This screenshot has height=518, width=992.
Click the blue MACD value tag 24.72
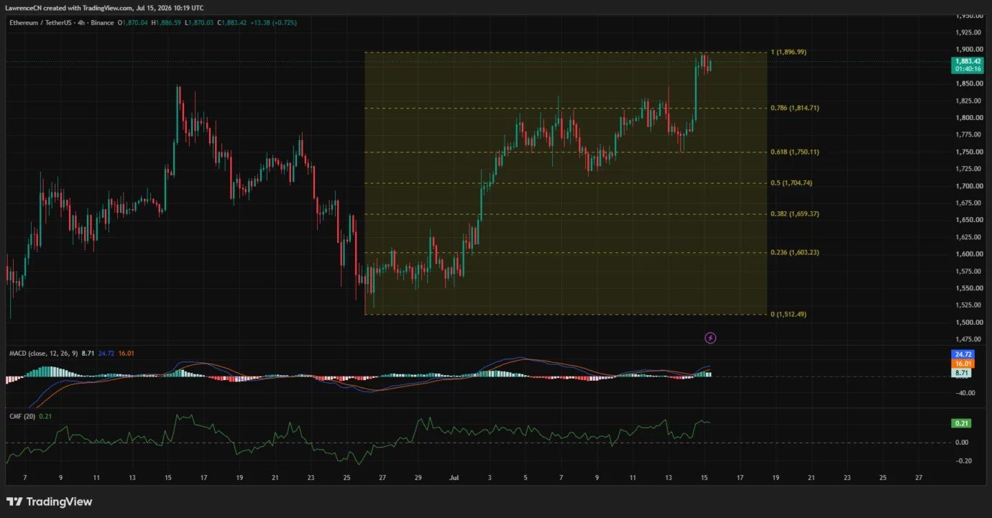962,354
